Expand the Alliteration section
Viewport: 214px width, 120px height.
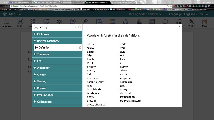[x=57, y=68]
